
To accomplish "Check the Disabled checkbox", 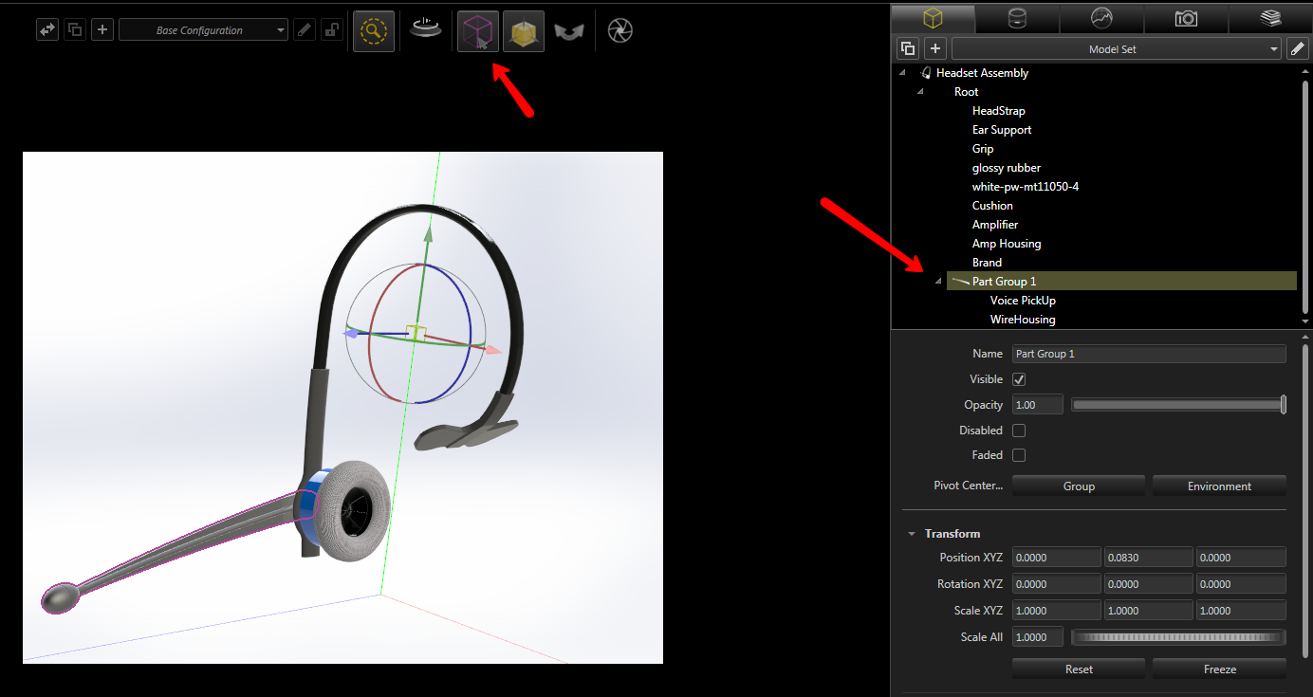I will [1019, 431].
